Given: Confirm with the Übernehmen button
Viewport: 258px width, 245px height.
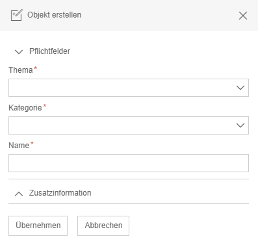Looking at the screenshot, I should coord(38,226).
